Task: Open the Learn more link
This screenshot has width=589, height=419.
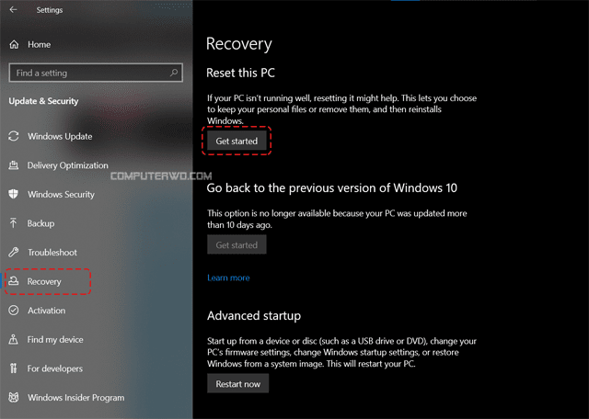Action: pos(228,278)
